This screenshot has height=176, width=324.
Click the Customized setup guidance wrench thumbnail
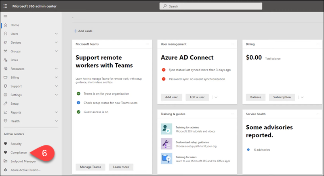point(166,144)
